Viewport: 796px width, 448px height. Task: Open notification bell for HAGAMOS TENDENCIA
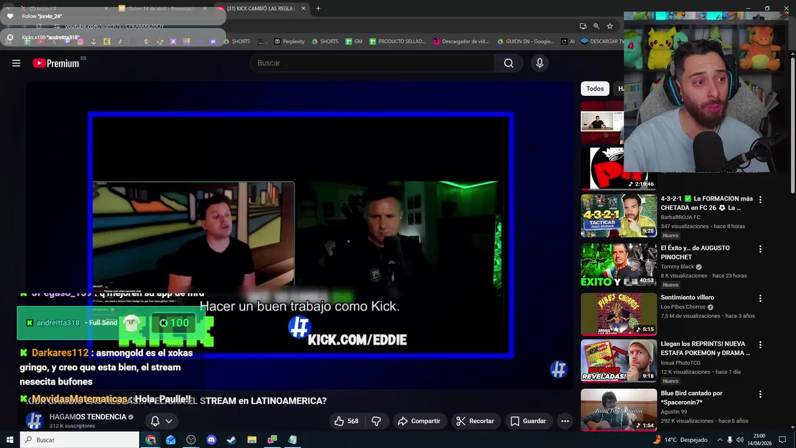click(155, 421)
